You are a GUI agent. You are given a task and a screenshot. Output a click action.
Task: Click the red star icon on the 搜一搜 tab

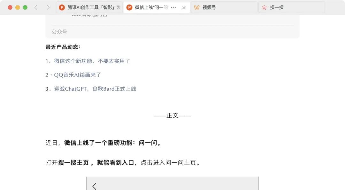pos(264,7)
